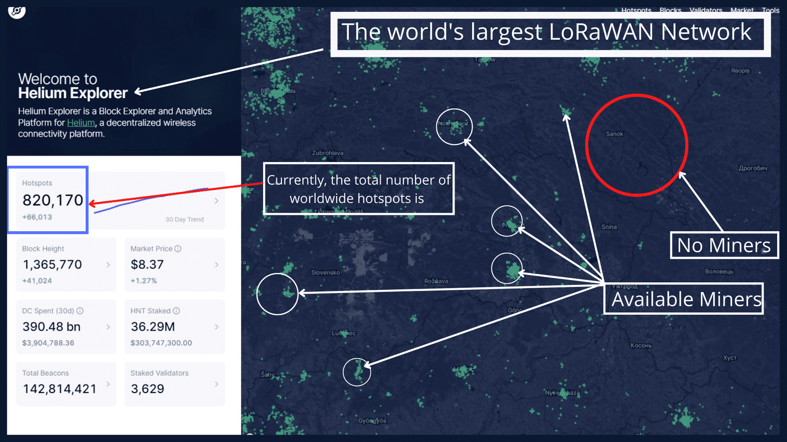The height and width of the screenshot is (442, 787).
Task: Click the 820,170 hotspots count
Action: (53, 200)
